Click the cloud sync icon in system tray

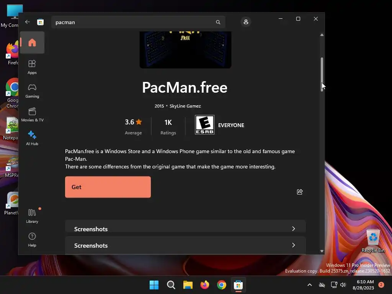pyautogui.click(x=322, y=285)
